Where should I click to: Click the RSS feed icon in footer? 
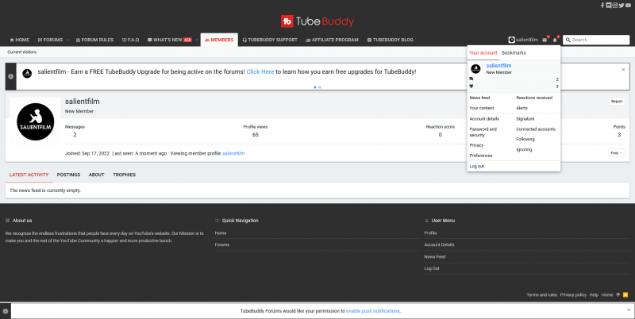[x=625, y=294]
